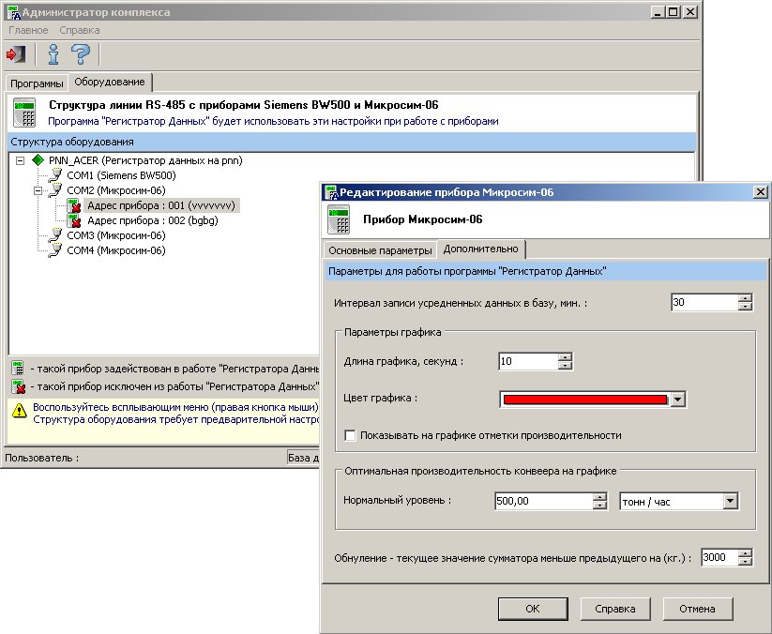Click device icon for address 002 (bgbg)
This screenshot has width=772, height=634.
[74, 220]
